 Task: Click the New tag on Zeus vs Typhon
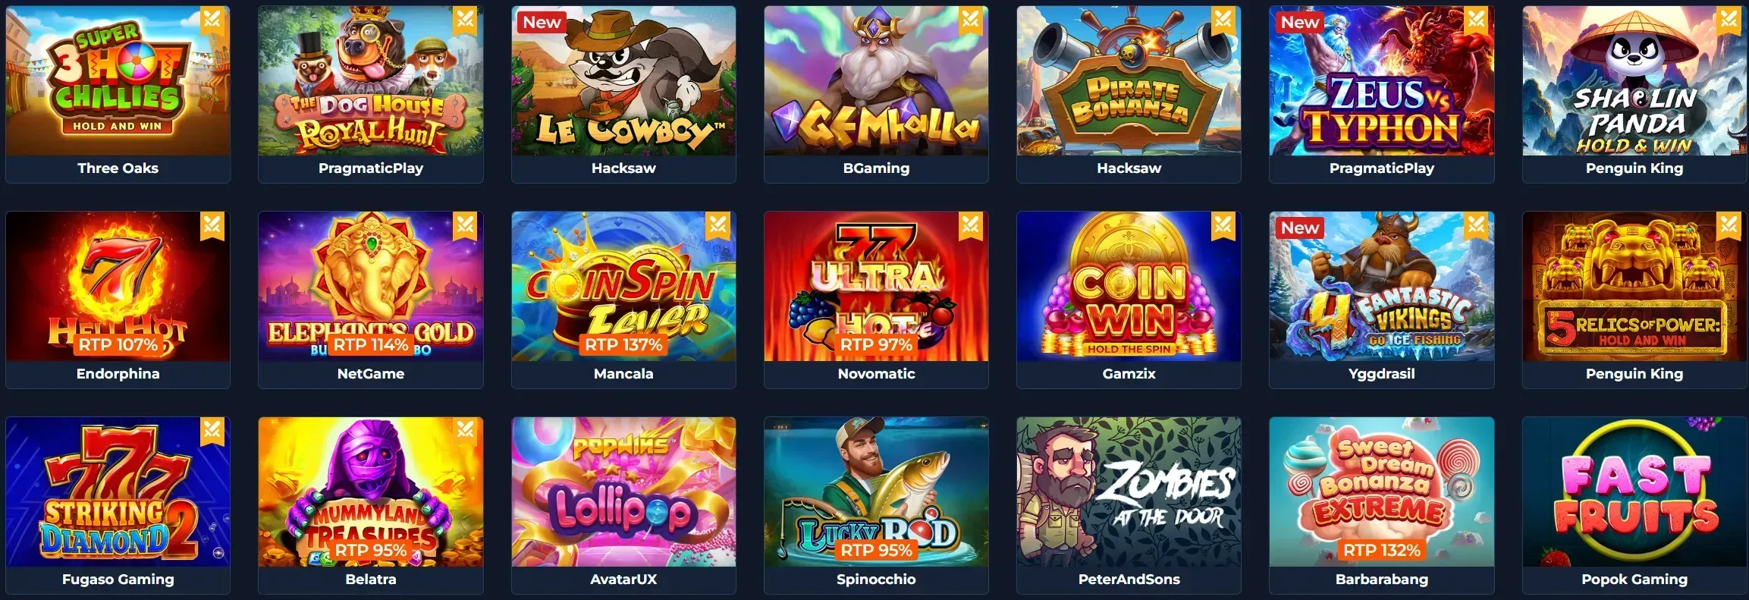(x=1300, y=23)
